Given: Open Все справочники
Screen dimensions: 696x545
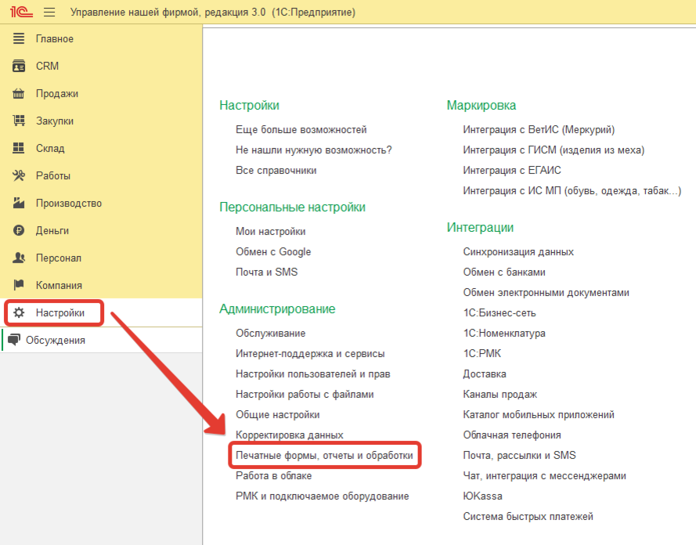Looking at the screenshot, I should 276,171.
